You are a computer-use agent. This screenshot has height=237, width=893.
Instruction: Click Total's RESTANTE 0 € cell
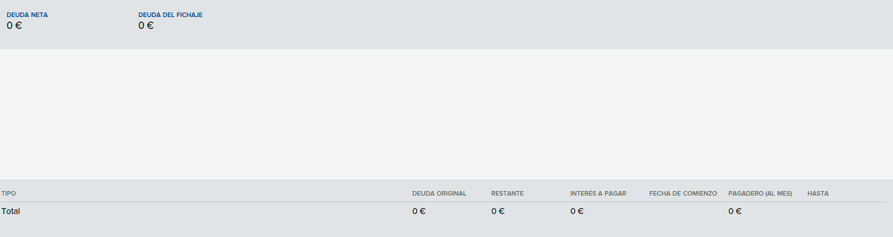click(498, 211)
